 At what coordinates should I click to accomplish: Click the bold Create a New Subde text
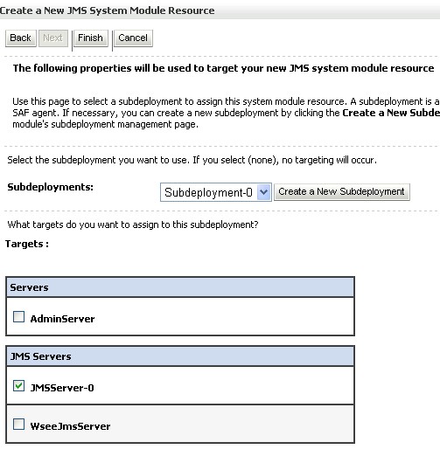click(391, 113)
